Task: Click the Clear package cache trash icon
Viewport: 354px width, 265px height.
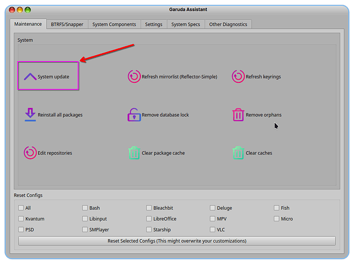Action: pos(134,153)
